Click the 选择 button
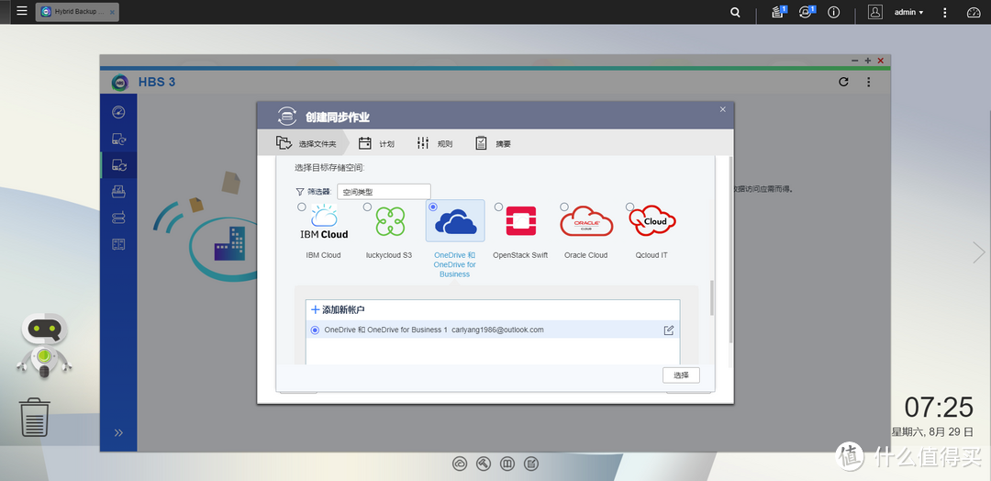The width and height of the screenshot is (991, 481). click(x=681, y=375)
